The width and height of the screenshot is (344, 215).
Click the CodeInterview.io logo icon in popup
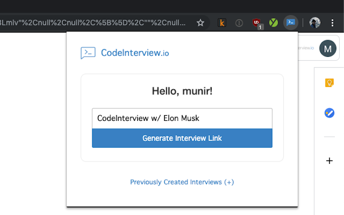[x=88, y=53]
